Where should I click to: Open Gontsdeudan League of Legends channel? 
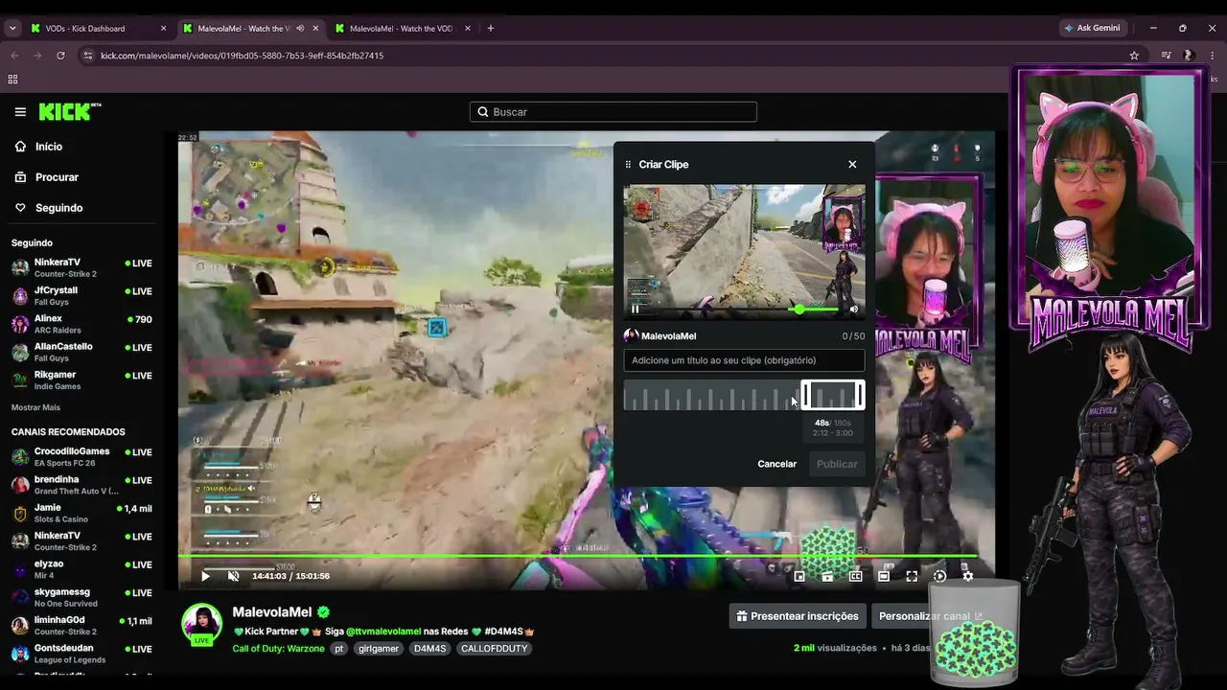click(x=81, y=654)
